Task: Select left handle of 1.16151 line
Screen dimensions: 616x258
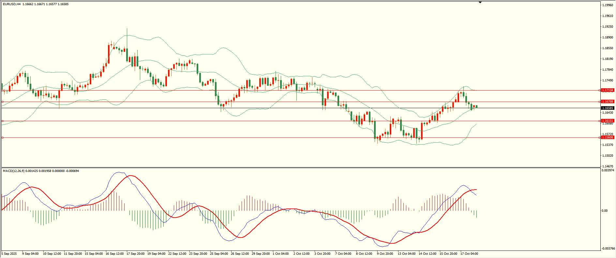Action: click(x=3, y=121)
